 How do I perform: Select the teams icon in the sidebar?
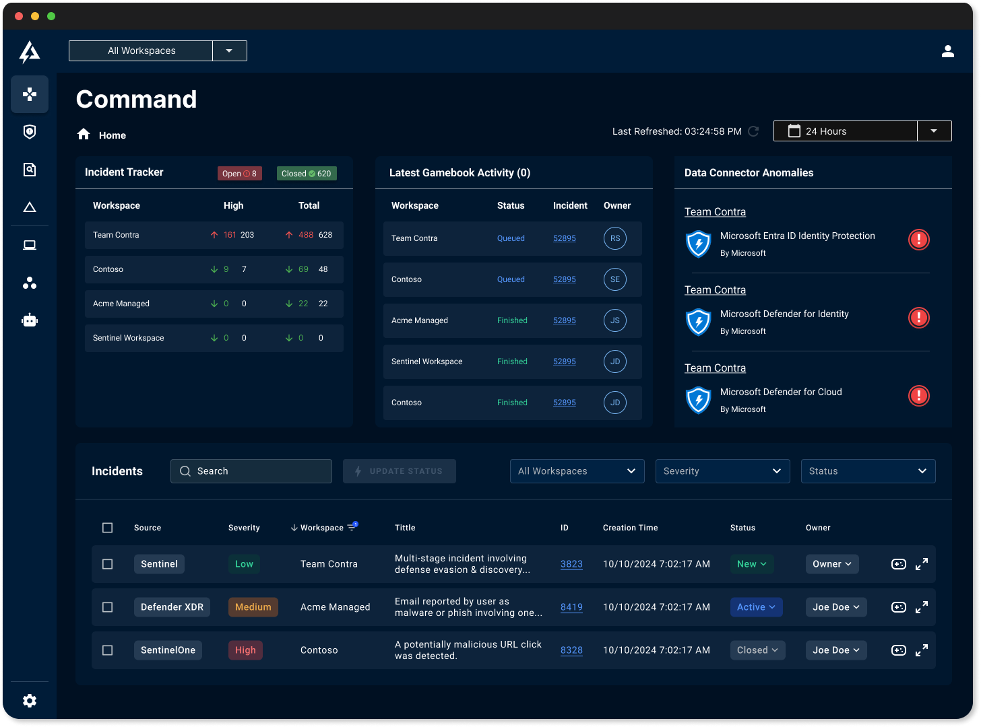coord(30,283)
